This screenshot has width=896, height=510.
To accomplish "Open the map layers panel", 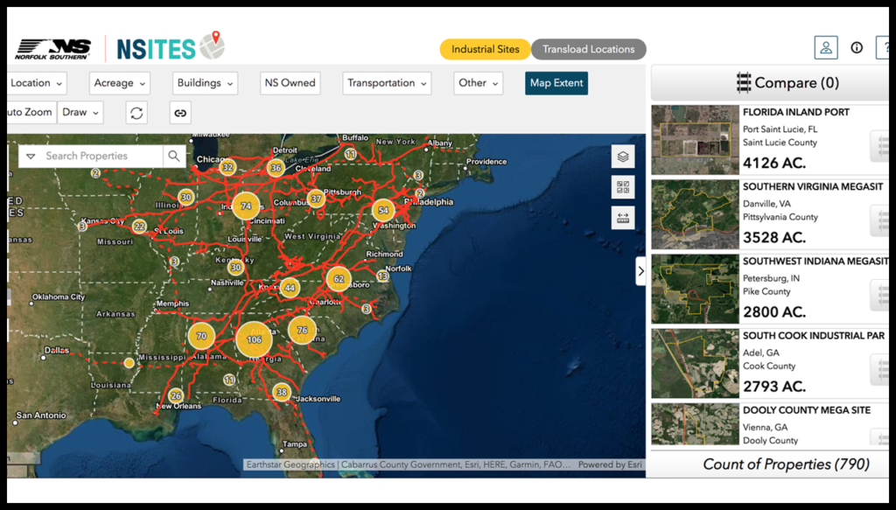I will 623,157.
